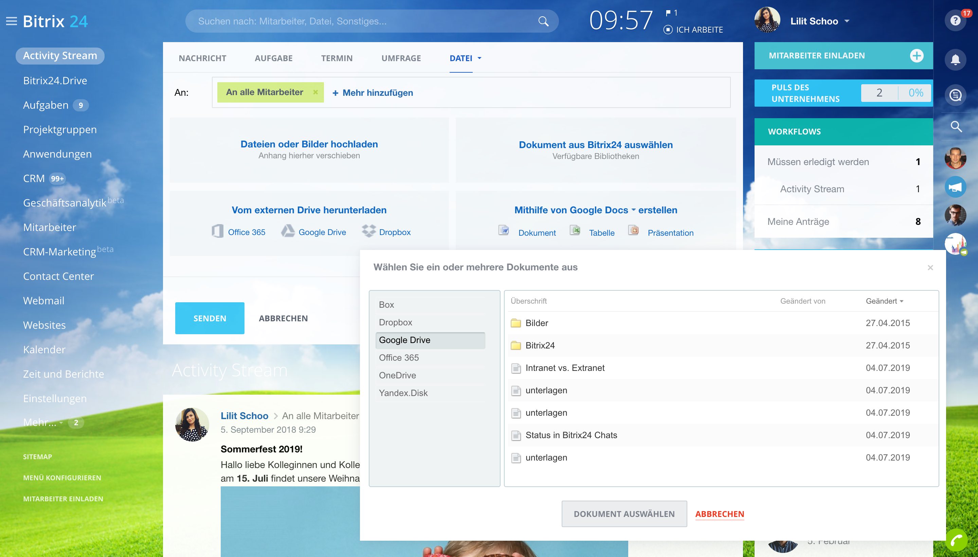
Task: Switch to the Nachricht tab
Action: pyautogui.click(x=202, y=58)
